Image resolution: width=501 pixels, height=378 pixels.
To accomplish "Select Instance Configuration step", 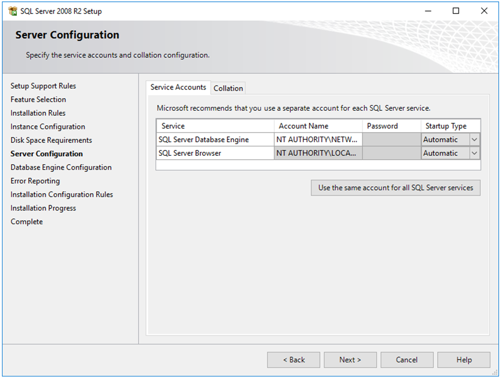I will [x=47, y=127].
